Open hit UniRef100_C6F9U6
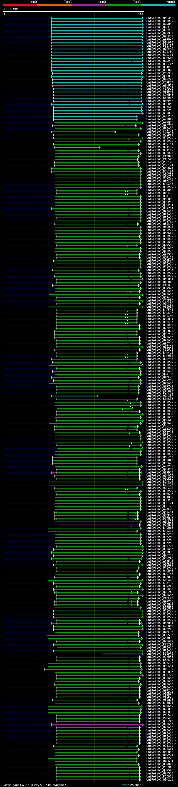The height and width of the screenshot is (787, 178). [x=160, y=88]
